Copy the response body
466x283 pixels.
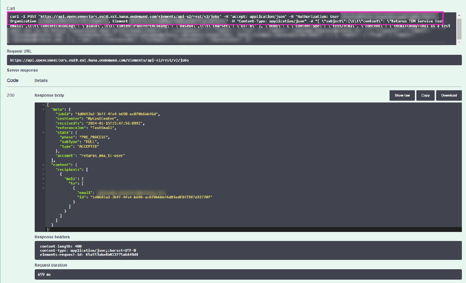point(425,96)
